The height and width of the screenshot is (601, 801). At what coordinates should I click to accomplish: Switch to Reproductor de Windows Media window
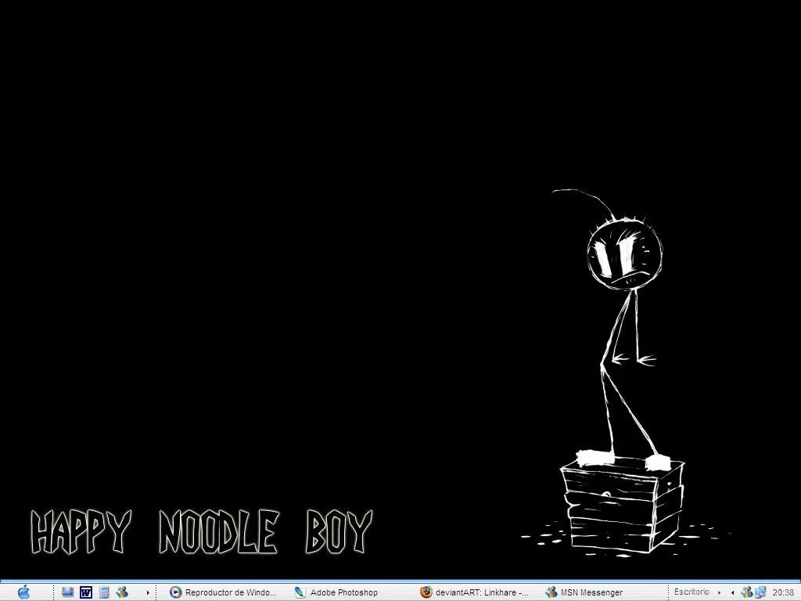(x=224, y=592)
